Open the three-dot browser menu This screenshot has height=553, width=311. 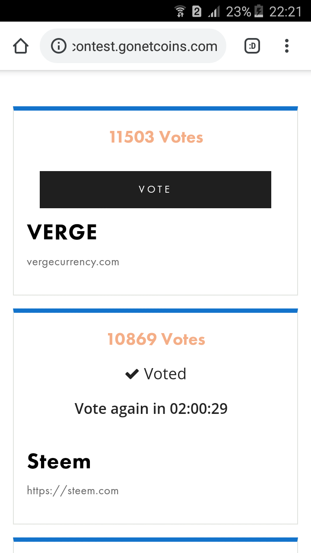click(286, 46)
